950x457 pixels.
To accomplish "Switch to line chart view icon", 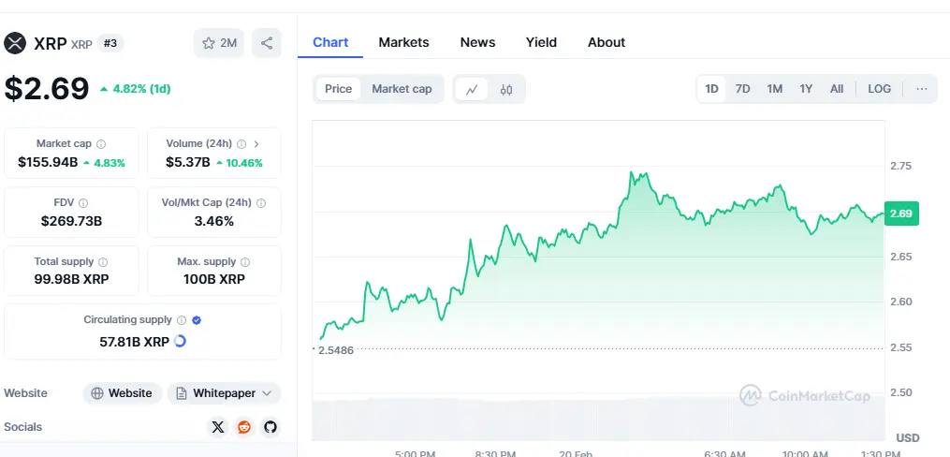I will [x=472, y=89].
